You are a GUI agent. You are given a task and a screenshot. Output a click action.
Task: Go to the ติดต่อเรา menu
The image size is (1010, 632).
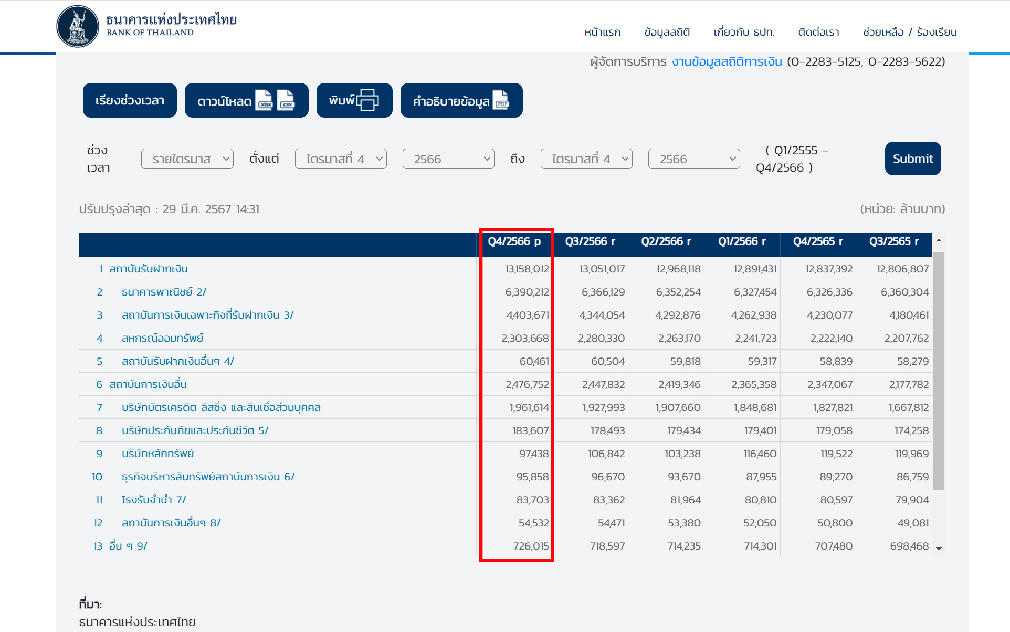point(818,32)
